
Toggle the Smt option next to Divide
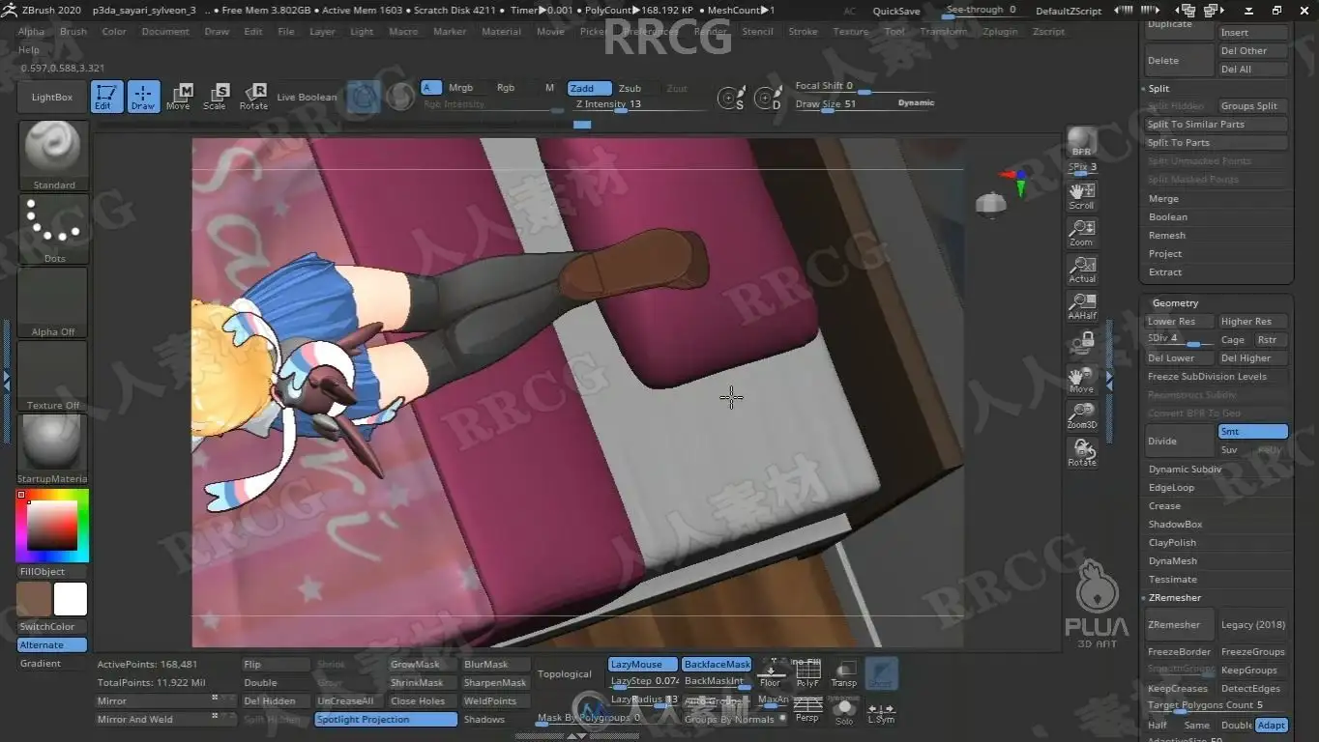point(1252,432)
